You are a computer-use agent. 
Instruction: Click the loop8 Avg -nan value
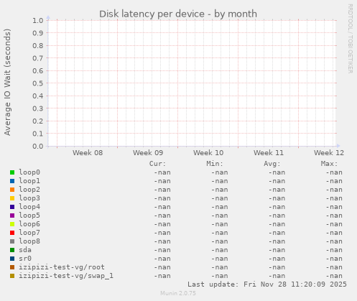point(277,241)
